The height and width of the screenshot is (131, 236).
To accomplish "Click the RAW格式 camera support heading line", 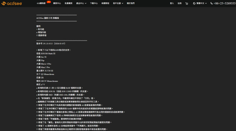I will (54, 50).
